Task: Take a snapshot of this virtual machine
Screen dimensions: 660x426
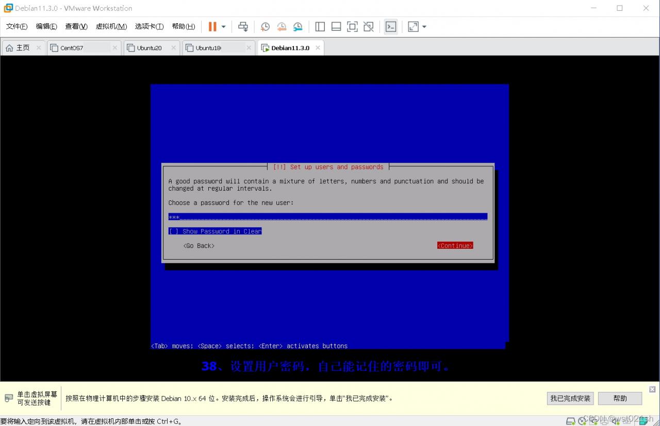Action: pyautogui.click(x=265, y=27)
